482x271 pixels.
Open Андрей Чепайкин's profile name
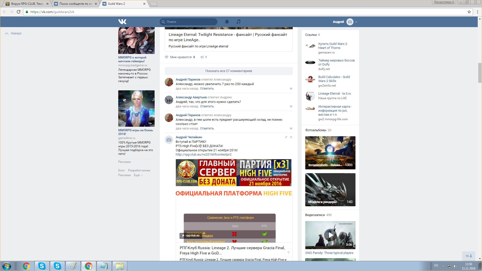click(x=189, y=137)
